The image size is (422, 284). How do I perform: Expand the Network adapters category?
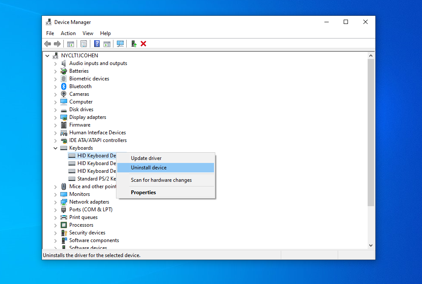click(55, 201)
